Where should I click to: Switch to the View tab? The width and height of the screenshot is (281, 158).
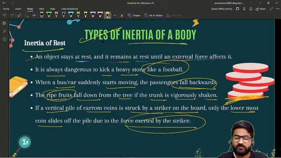41,9
